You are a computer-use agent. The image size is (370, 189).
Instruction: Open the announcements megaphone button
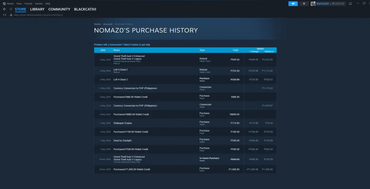pyautogui.click(x=293, y=4)
